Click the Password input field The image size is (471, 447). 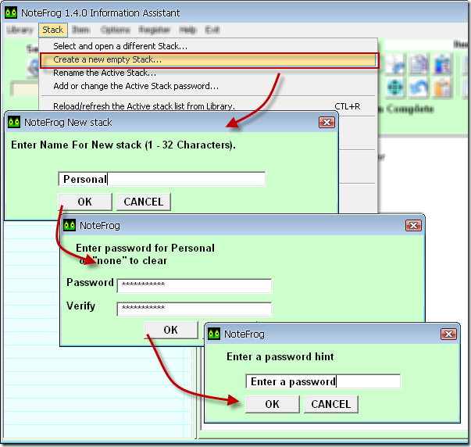(x=194, y=285)
